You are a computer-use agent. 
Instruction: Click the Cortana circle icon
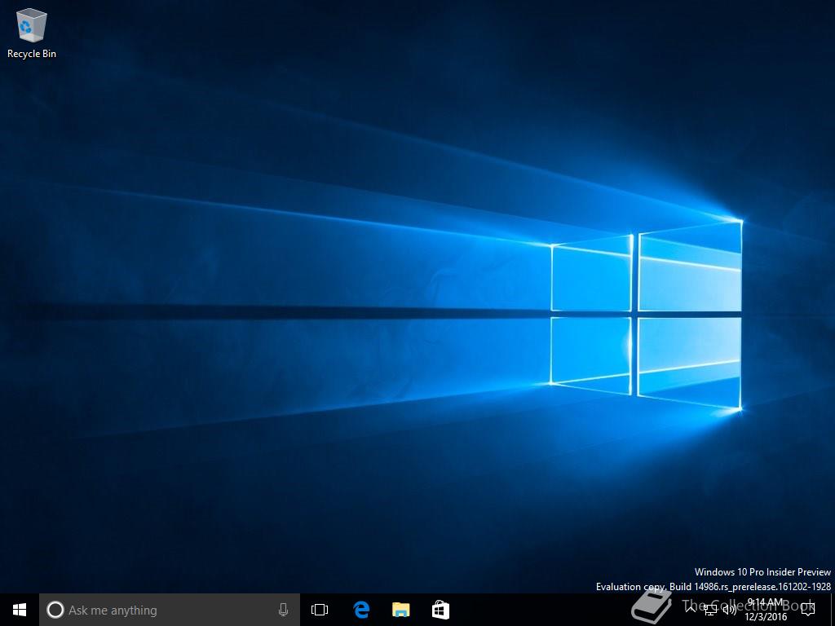[x=55, y=610]
